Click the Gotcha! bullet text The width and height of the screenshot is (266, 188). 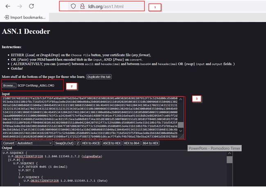[x=17, y=69]
